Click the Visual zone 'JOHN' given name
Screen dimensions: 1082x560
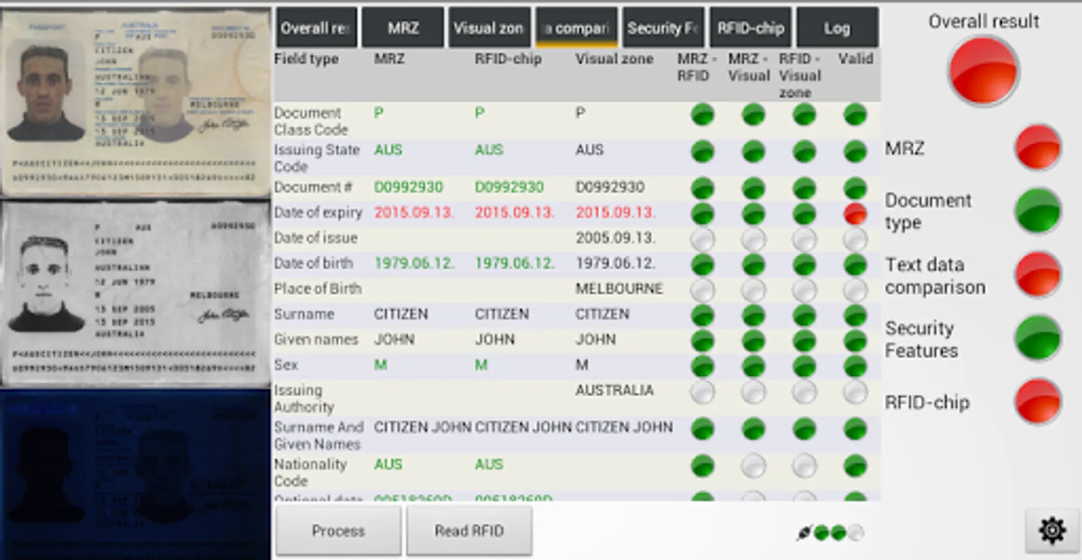[x=595, y=340]
